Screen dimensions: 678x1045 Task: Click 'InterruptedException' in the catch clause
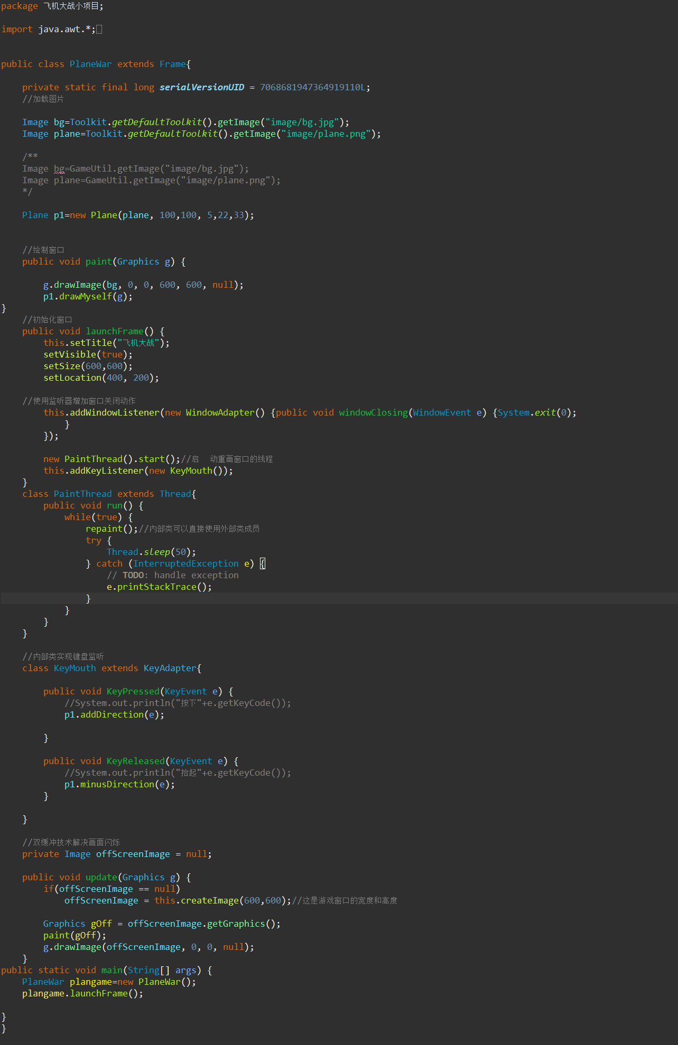pos(186,564)
